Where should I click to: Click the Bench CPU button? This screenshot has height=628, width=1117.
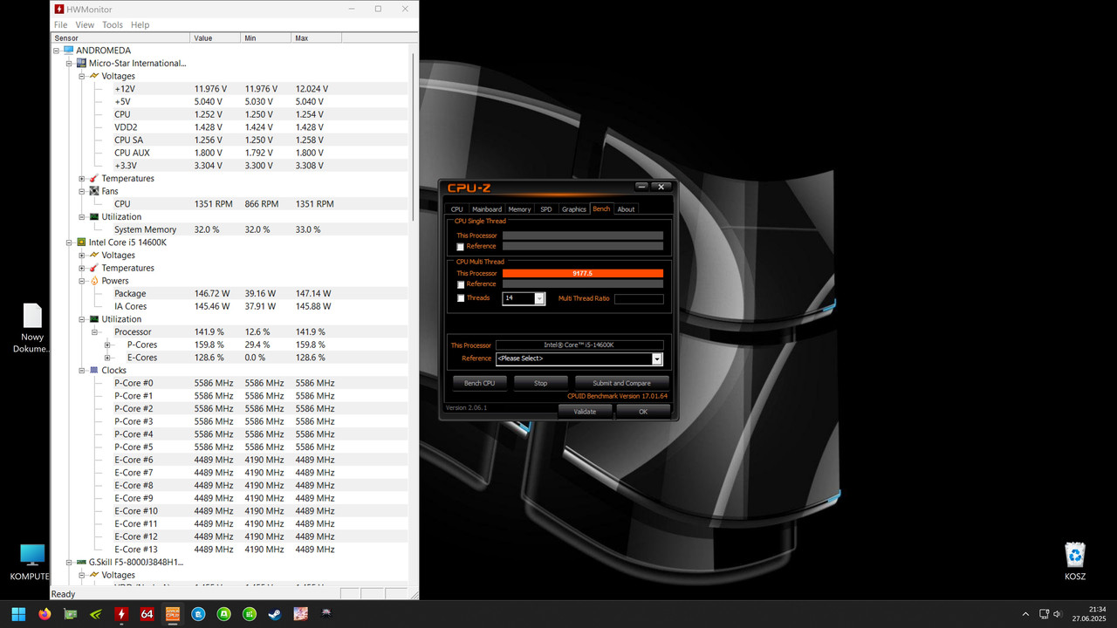point(479,383)
